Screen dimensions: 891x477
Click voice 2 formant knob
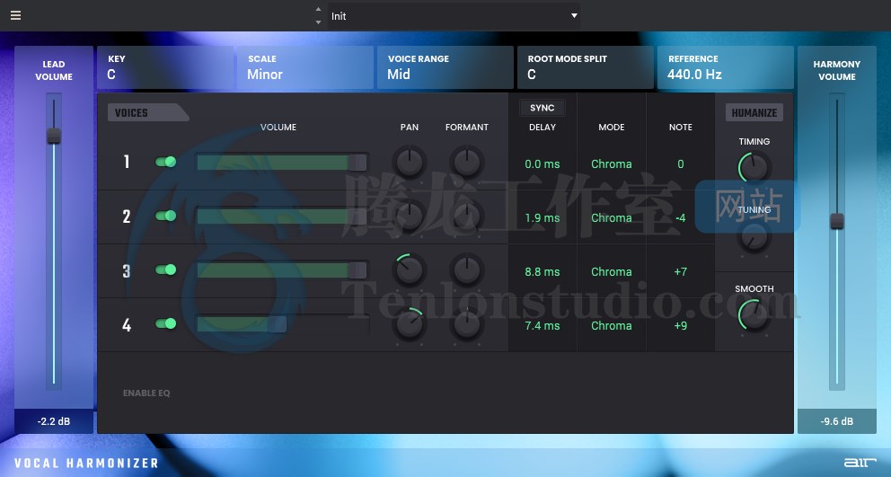point(467,216)
